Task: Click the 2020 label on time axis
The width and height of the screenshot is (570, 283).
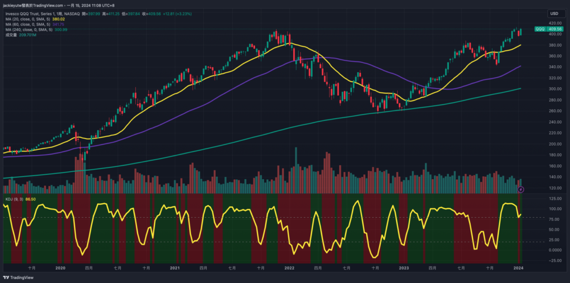Action: click(60, 268)
